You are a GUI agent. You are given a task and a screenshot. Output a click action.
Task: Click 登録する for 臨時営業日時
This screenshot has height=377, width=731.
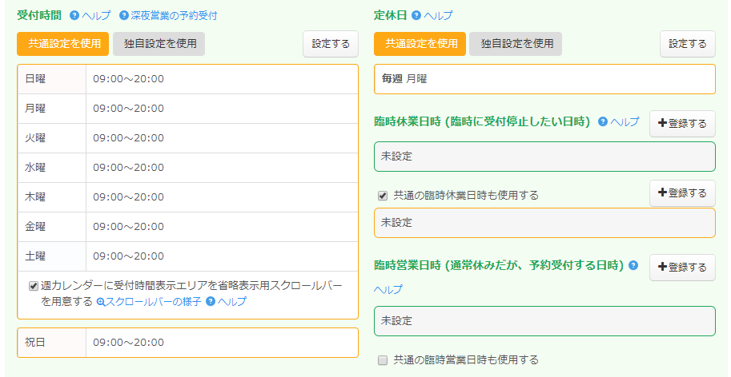coord(681,268)
